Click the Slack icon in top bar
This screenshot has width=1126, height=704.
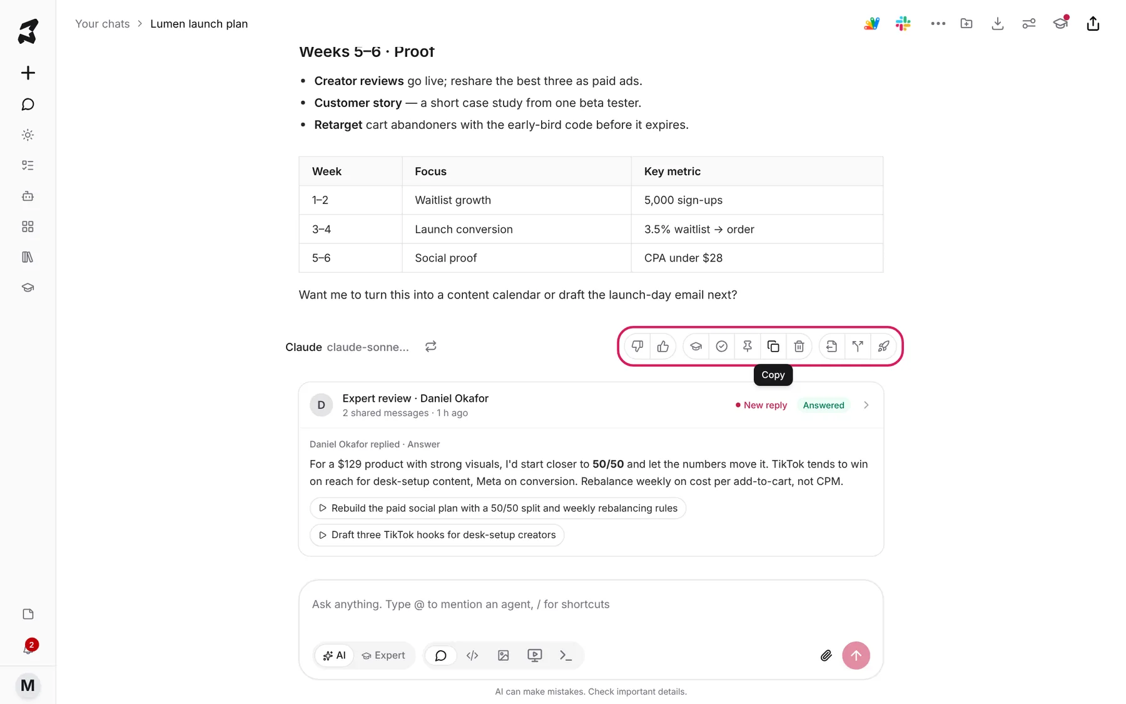click(903, 24)
